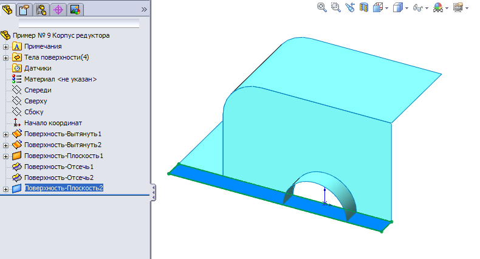Select Материал <не указан> entry

click(61, 79)
